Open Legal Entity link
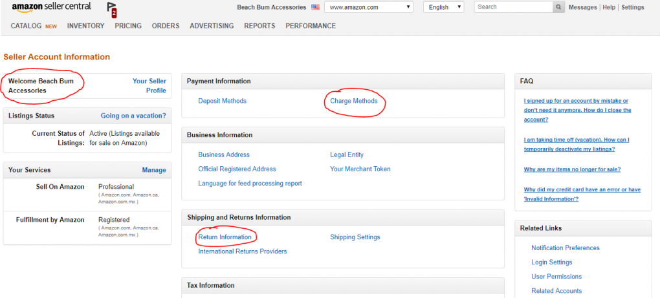This screenshot has height=298, width=660. click(x=347, y=154)
